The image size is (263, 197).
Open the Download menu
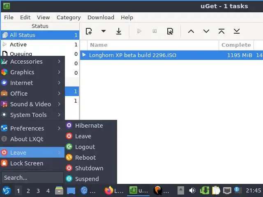101,17
